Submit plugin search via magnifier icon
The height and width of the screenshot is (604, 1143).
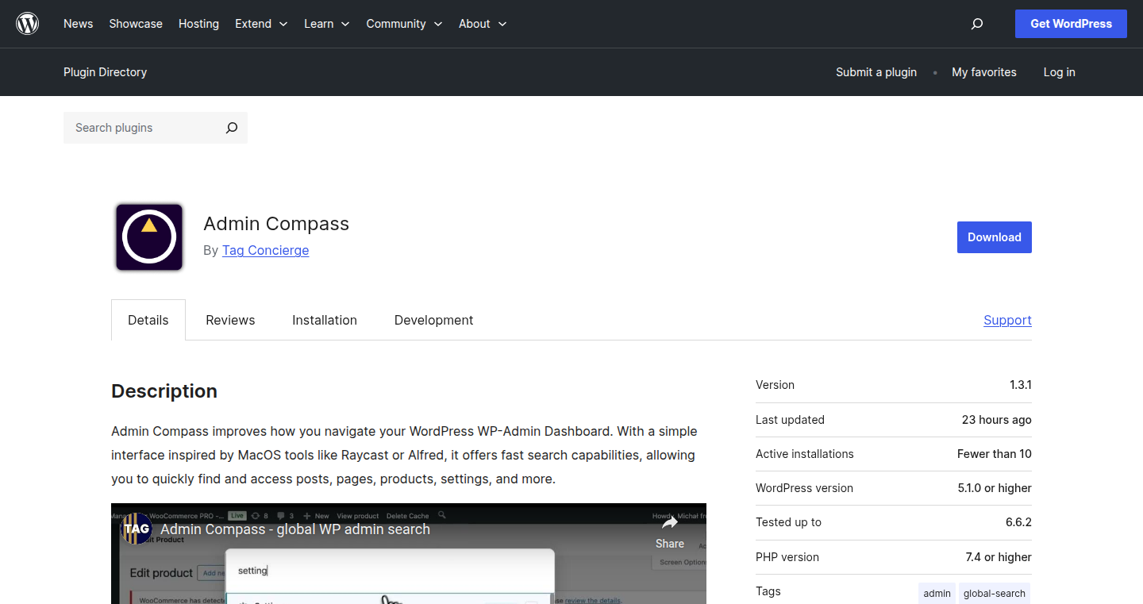tap(231, 128)
